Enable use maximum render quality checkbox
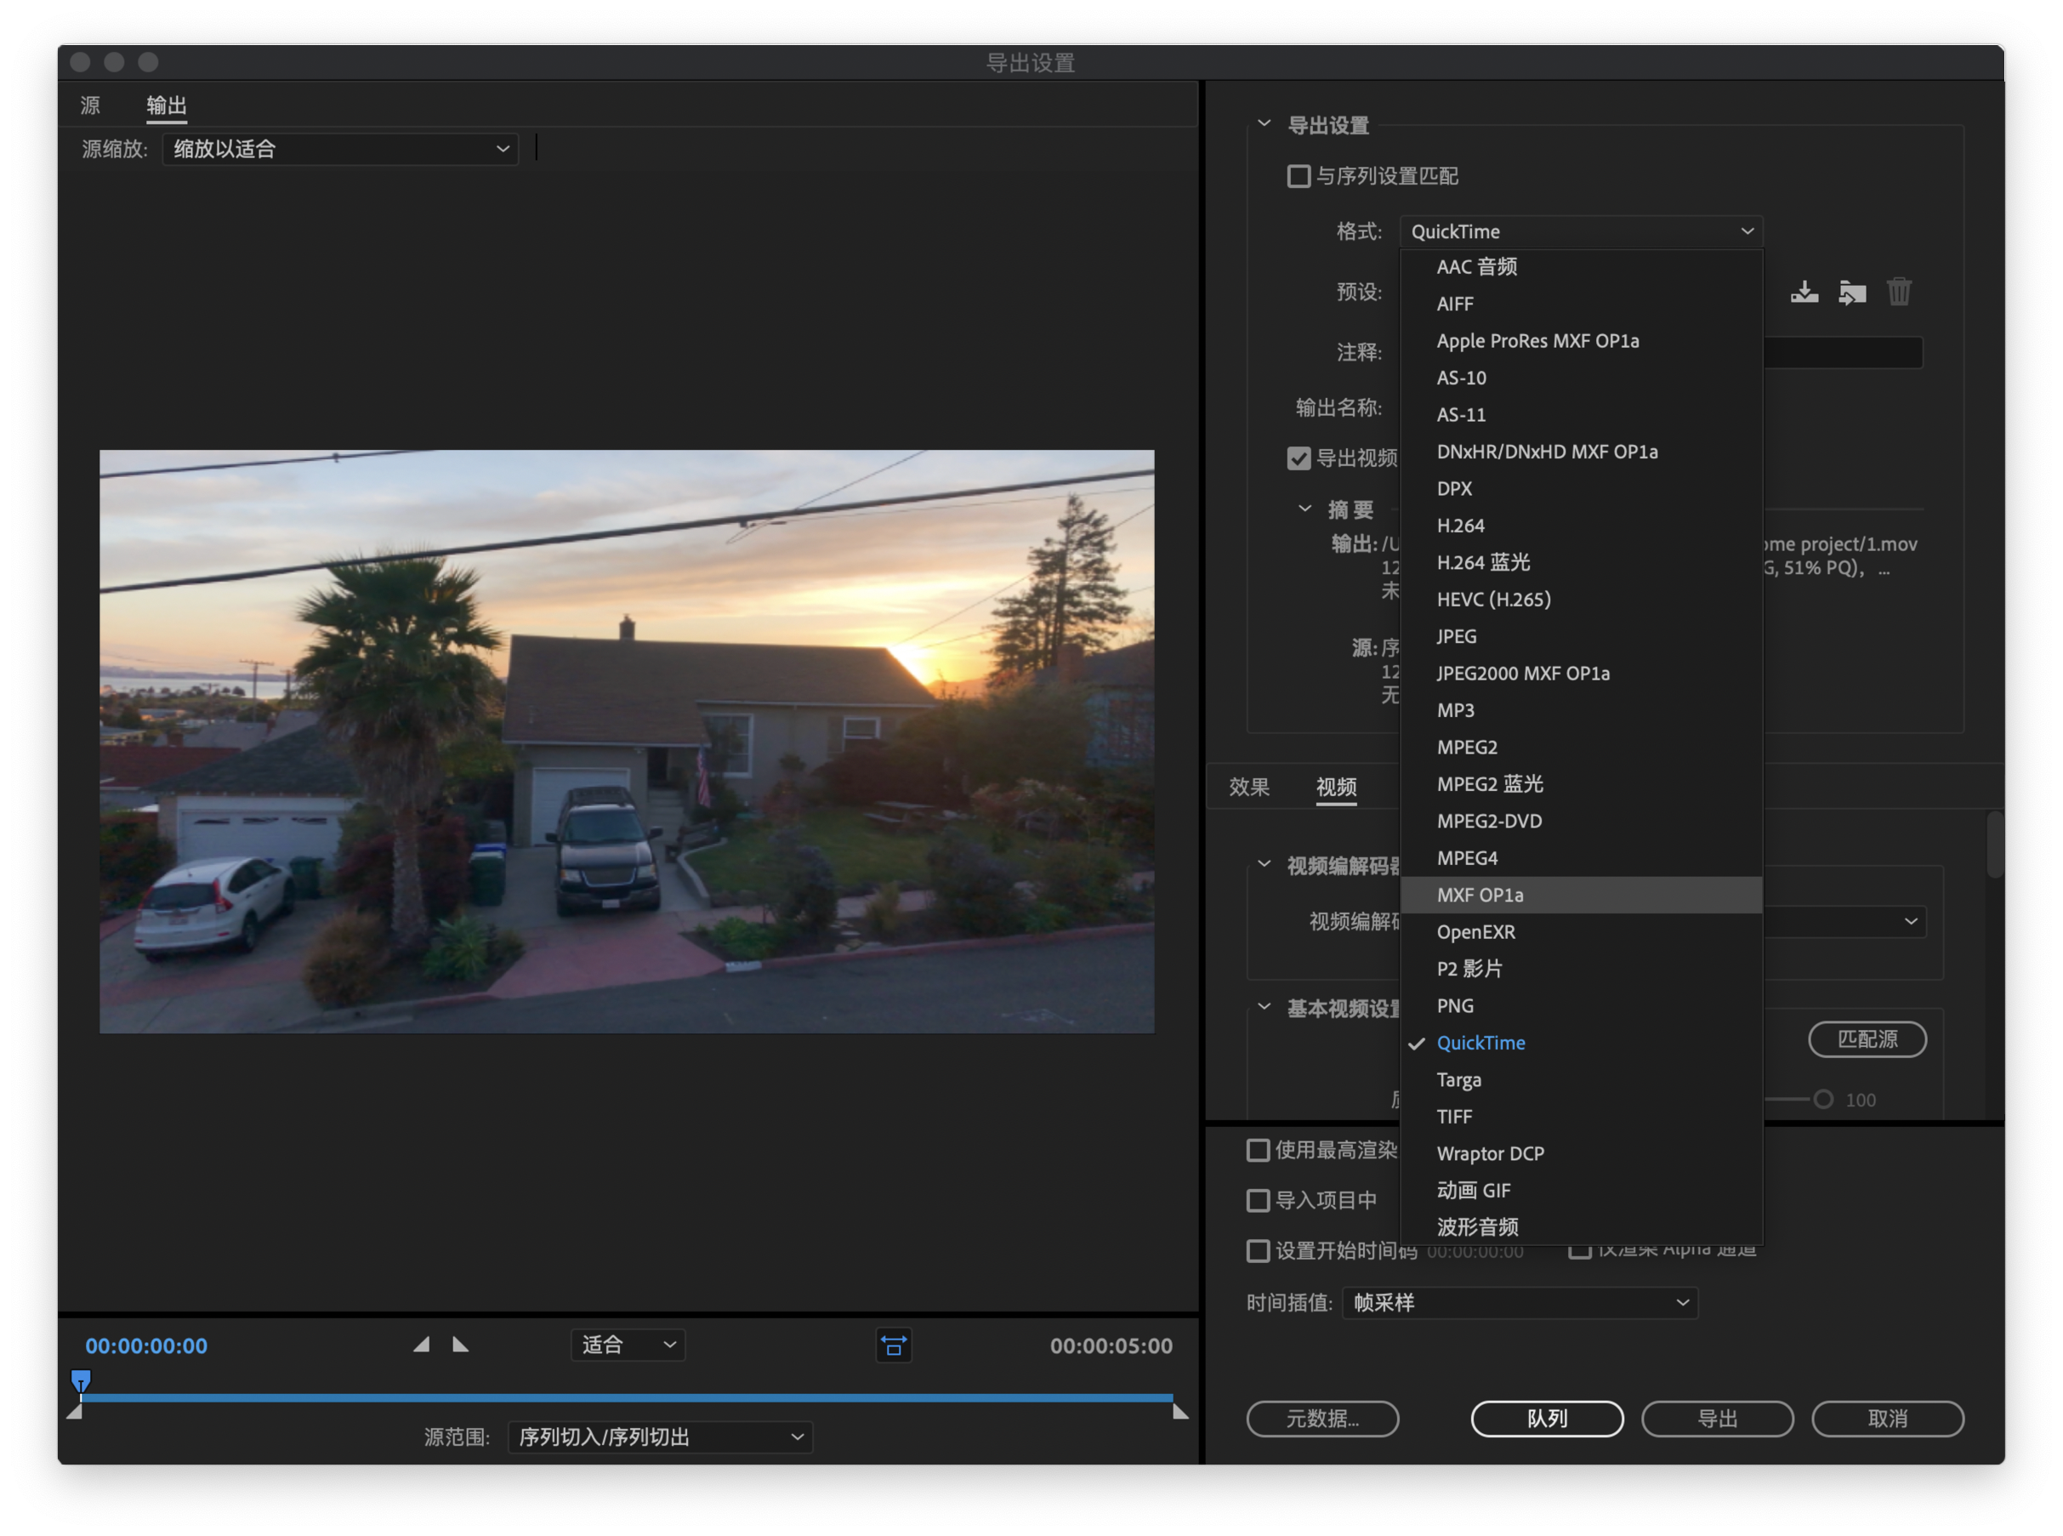2063x1536 pixels. point(1257,1150)
